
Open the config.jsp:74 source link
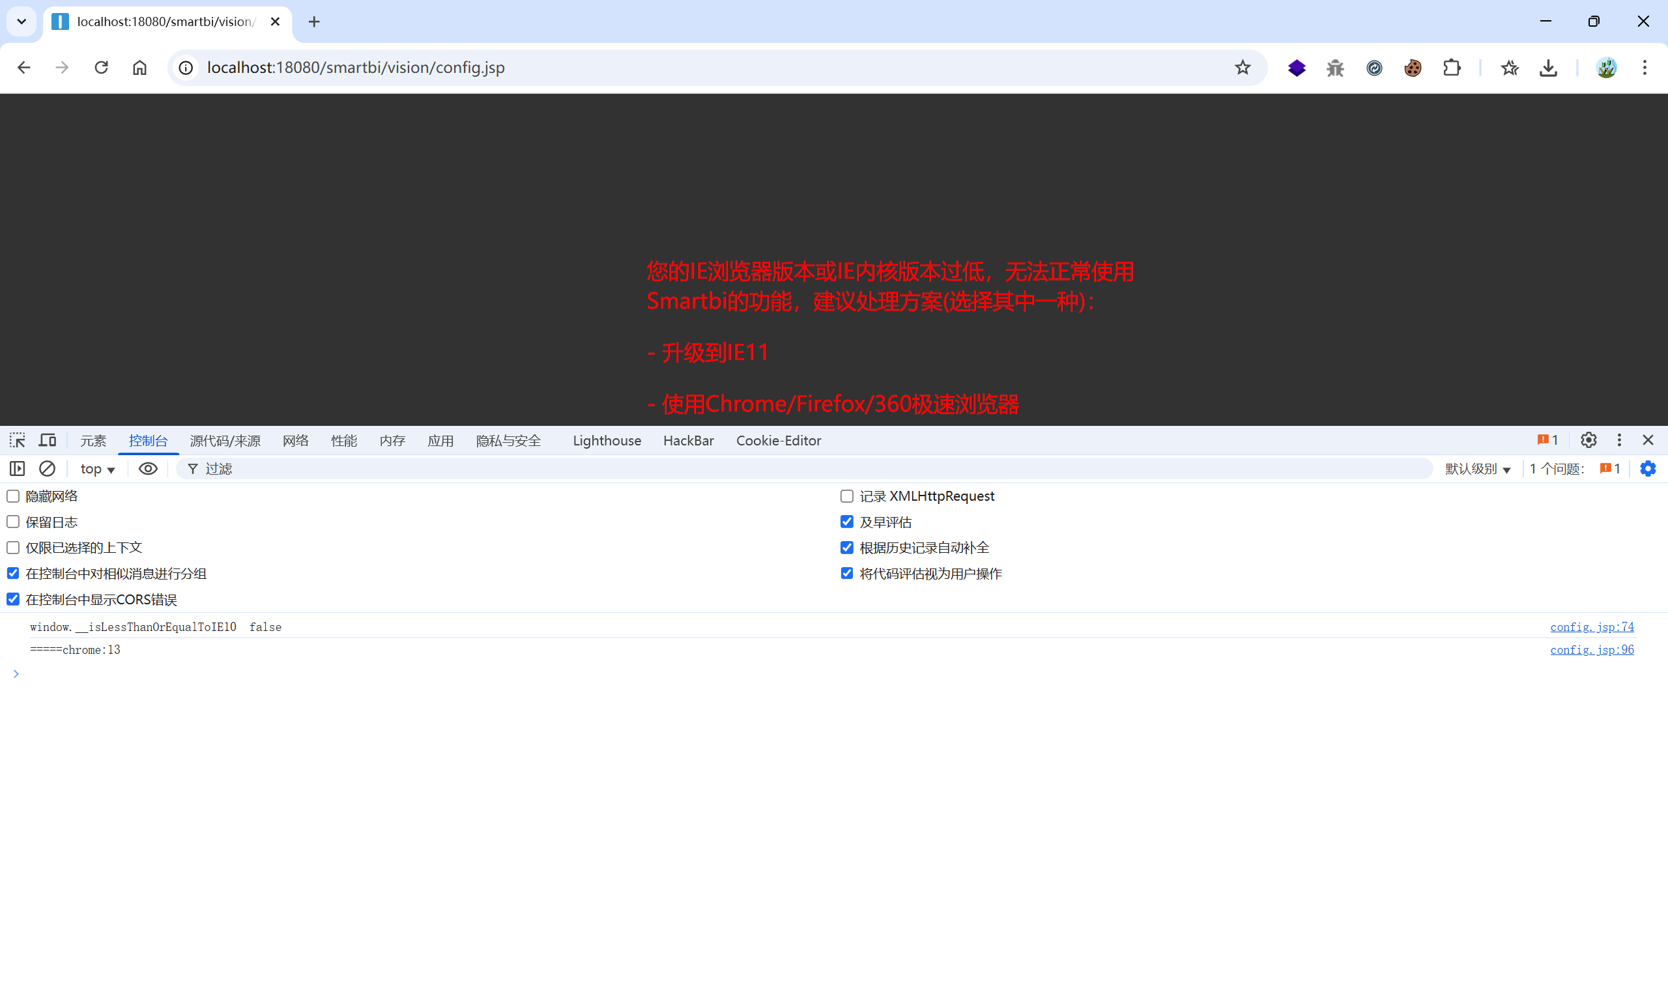coord(1592,627)
